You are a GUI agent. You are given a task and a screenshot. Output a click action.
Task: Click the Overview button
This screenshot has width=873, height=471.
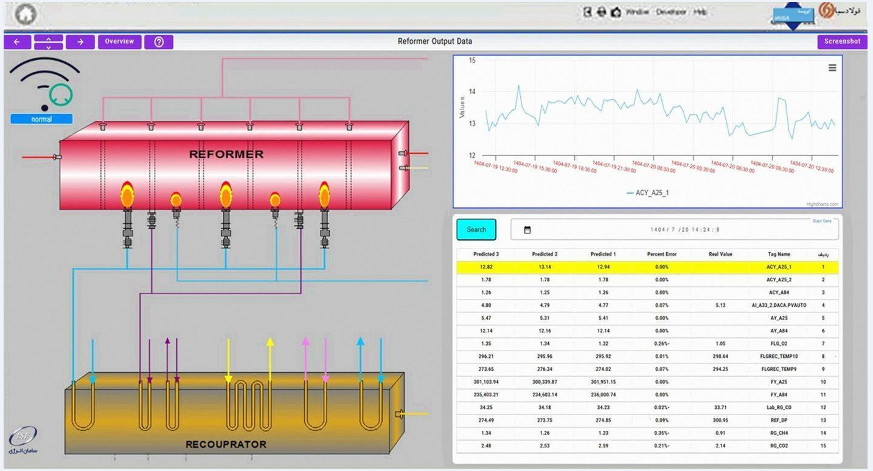119,42
